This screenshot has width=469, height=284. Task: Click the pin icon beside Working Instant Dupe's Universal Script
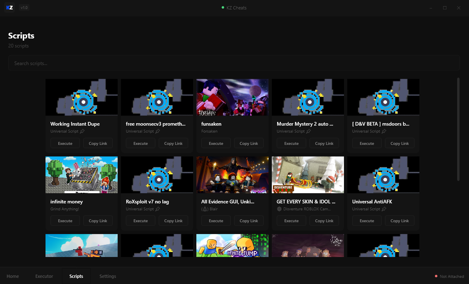(x=82, y=131)
